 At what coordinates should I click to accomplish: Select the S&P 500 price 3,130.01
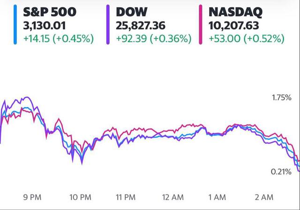[45, 26]
